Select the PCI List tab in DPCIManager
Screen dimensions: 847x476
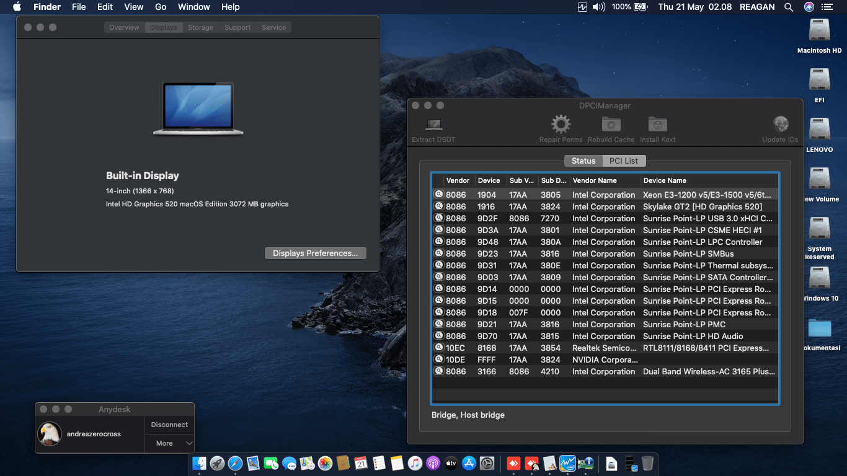coord(624,161)
